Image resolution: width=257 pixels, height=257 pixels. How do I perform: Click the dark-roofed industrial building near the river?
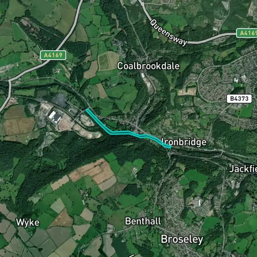coord(60,100)
